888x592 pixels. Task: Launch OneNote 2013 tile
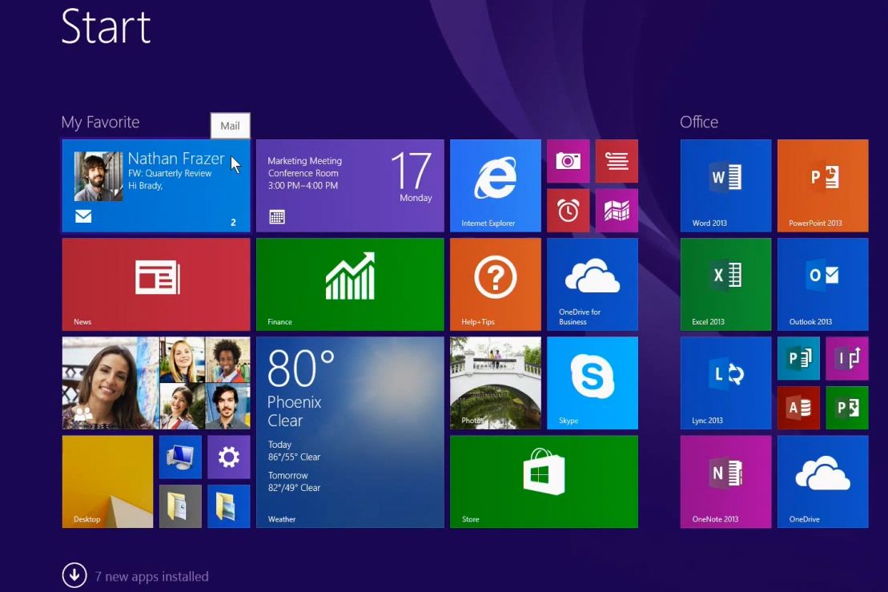(726, 481)
